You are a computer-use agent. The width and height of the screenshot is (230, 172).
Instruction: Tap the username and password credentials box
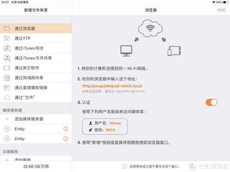coord(105,126)
